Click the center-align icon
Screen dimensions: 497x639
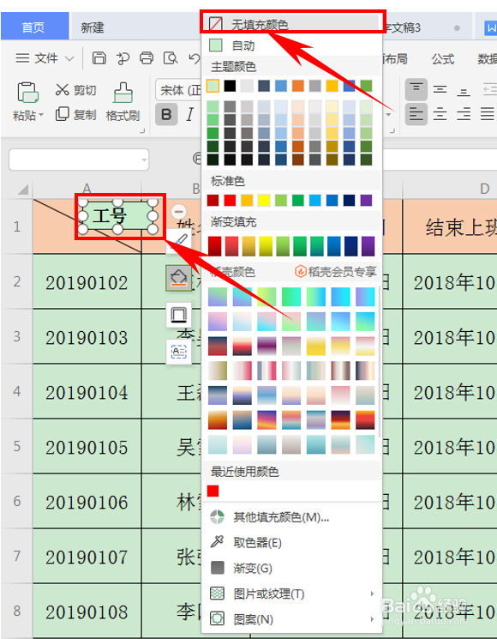pos(440,114)
